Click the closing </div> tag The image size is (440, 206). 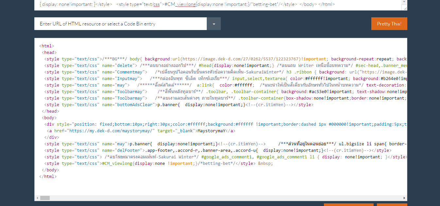click(x=52, y=137)
